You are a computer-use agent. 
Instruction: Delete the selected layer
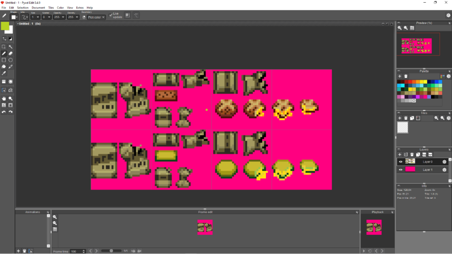[412, 155]
